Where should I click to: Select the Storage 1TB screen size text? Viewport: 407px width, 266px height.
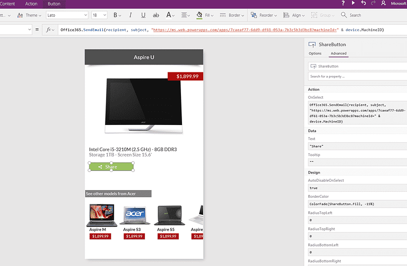tap(120, 155)
